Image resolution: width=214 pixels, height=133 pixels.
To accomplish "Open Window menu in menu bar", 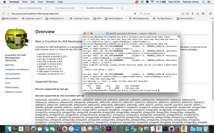I will point(50,2).
